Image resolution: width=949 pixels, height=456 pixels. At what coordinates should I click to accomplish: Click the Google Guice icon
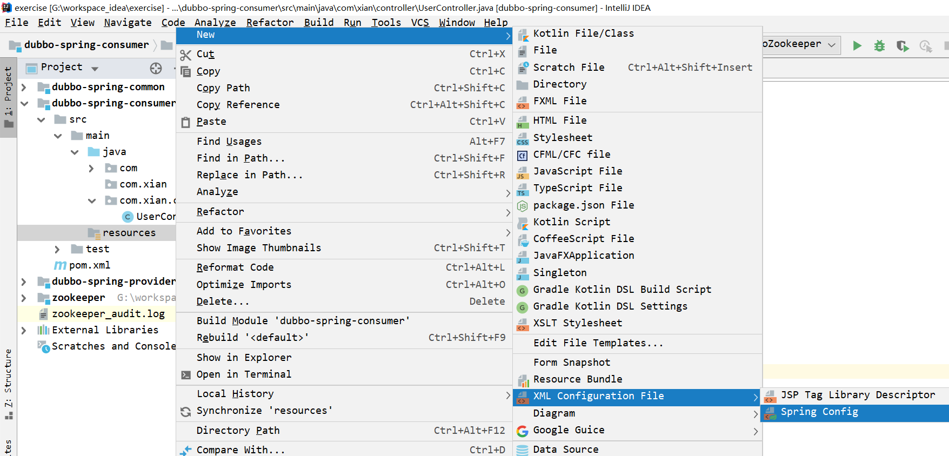pos(522,431)
